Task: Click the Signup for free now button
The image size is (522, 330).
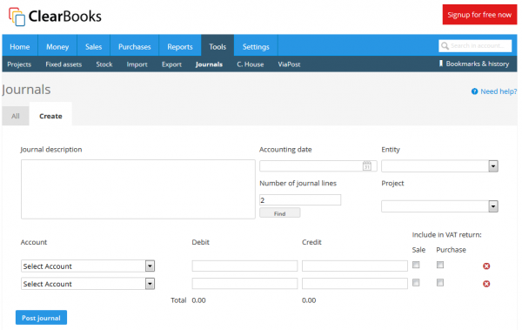Action: (x=479, y=15)
